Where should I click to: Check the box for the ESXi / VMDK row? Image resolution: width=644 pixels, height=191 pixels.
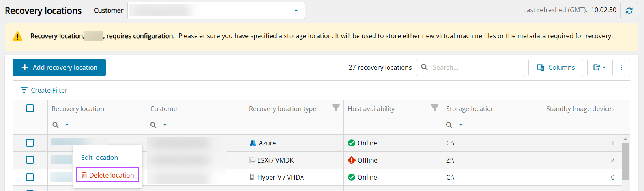point(30,160)
